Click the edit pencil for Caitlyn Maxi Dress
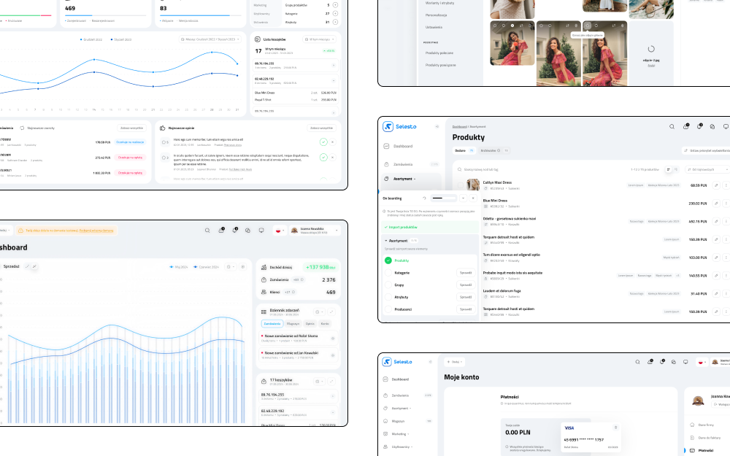Image resolution: width=730 pixels, height=456 pixels. pyautogui.click(x=715, y=185)
